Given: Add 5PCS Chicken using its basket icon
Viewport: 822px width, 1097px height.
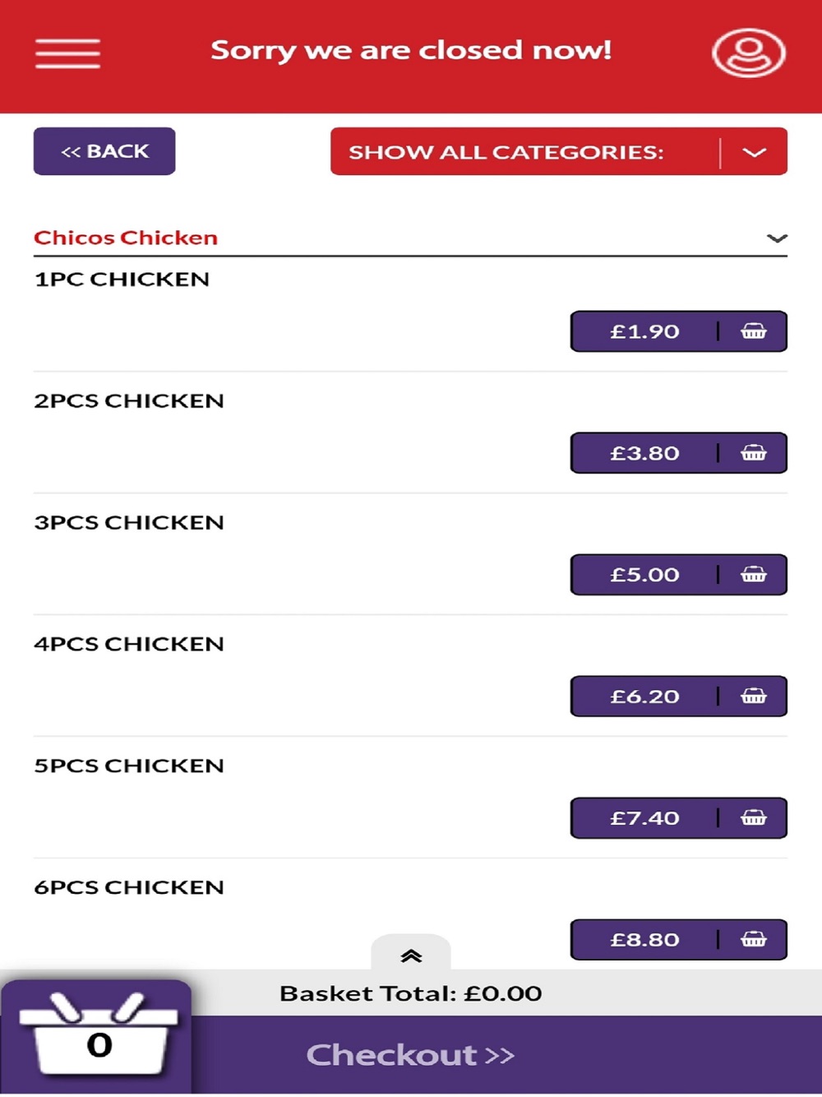Looking at the screenshot, I should [754, 818].
